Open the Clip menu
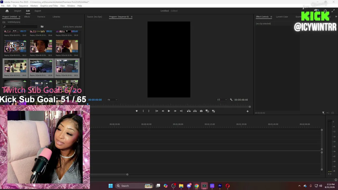 [x=15, y=6]
